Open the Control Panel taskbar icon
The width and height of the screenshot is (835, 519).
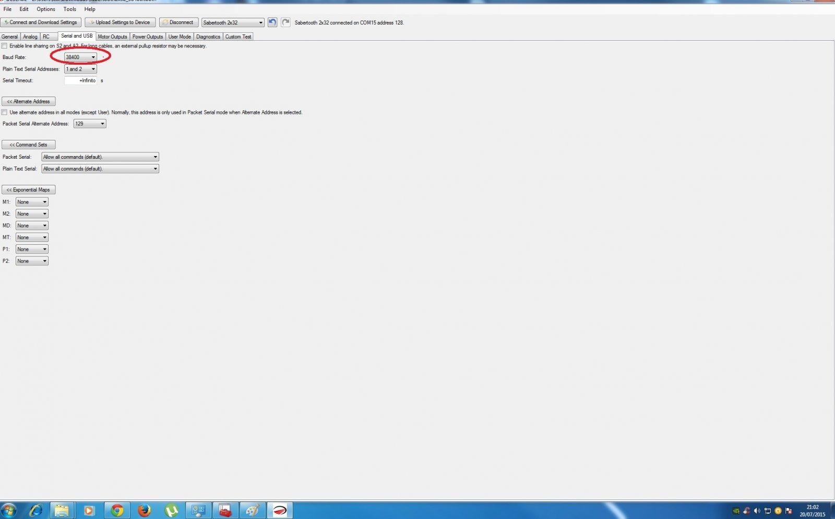point(198,511)
